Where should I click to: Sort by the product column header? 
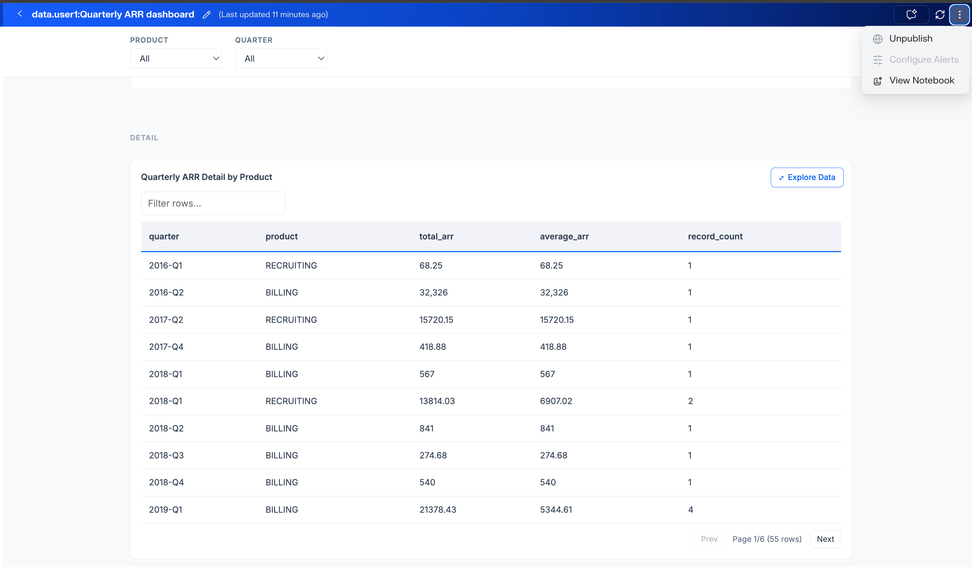click(x=281, y=236)
